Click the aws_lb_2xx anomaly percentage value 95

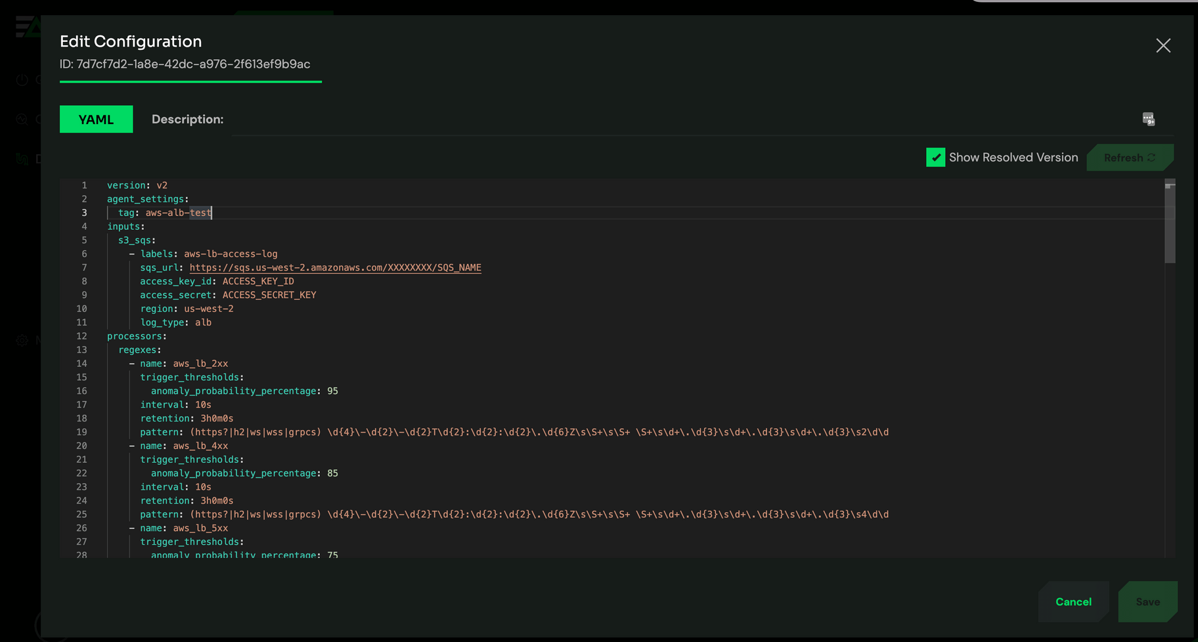tap(333, 391)
